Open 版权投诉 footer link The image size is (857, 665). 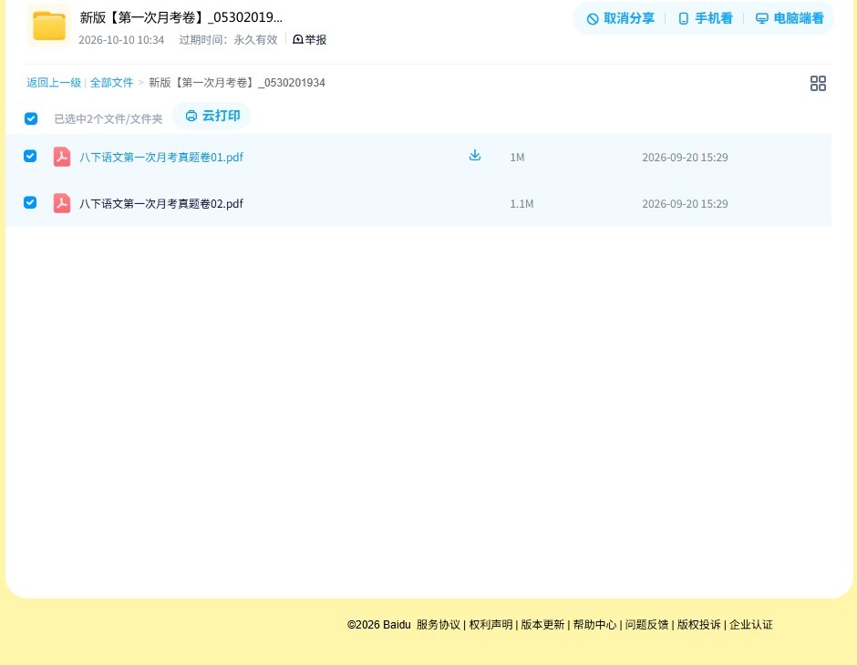click(x=699, y=625)
